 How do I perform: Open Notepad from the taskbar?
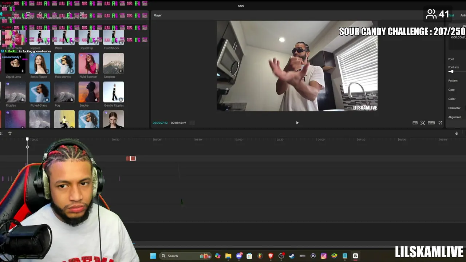345,256
